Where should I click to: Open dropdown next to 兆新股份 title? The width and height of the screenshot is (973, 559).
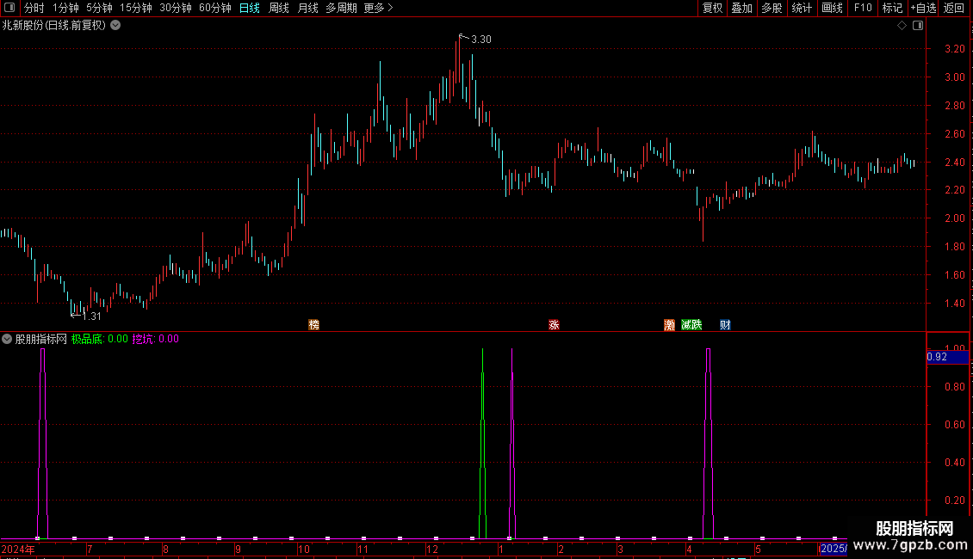pos(115,25)
